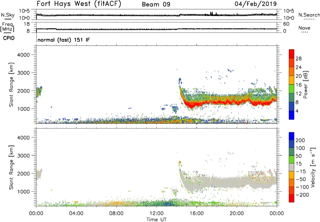Click the 'Velocity [m s⁻¹]' colorbar label
This screenshot has width=320, height=222.
coord(313,168)
